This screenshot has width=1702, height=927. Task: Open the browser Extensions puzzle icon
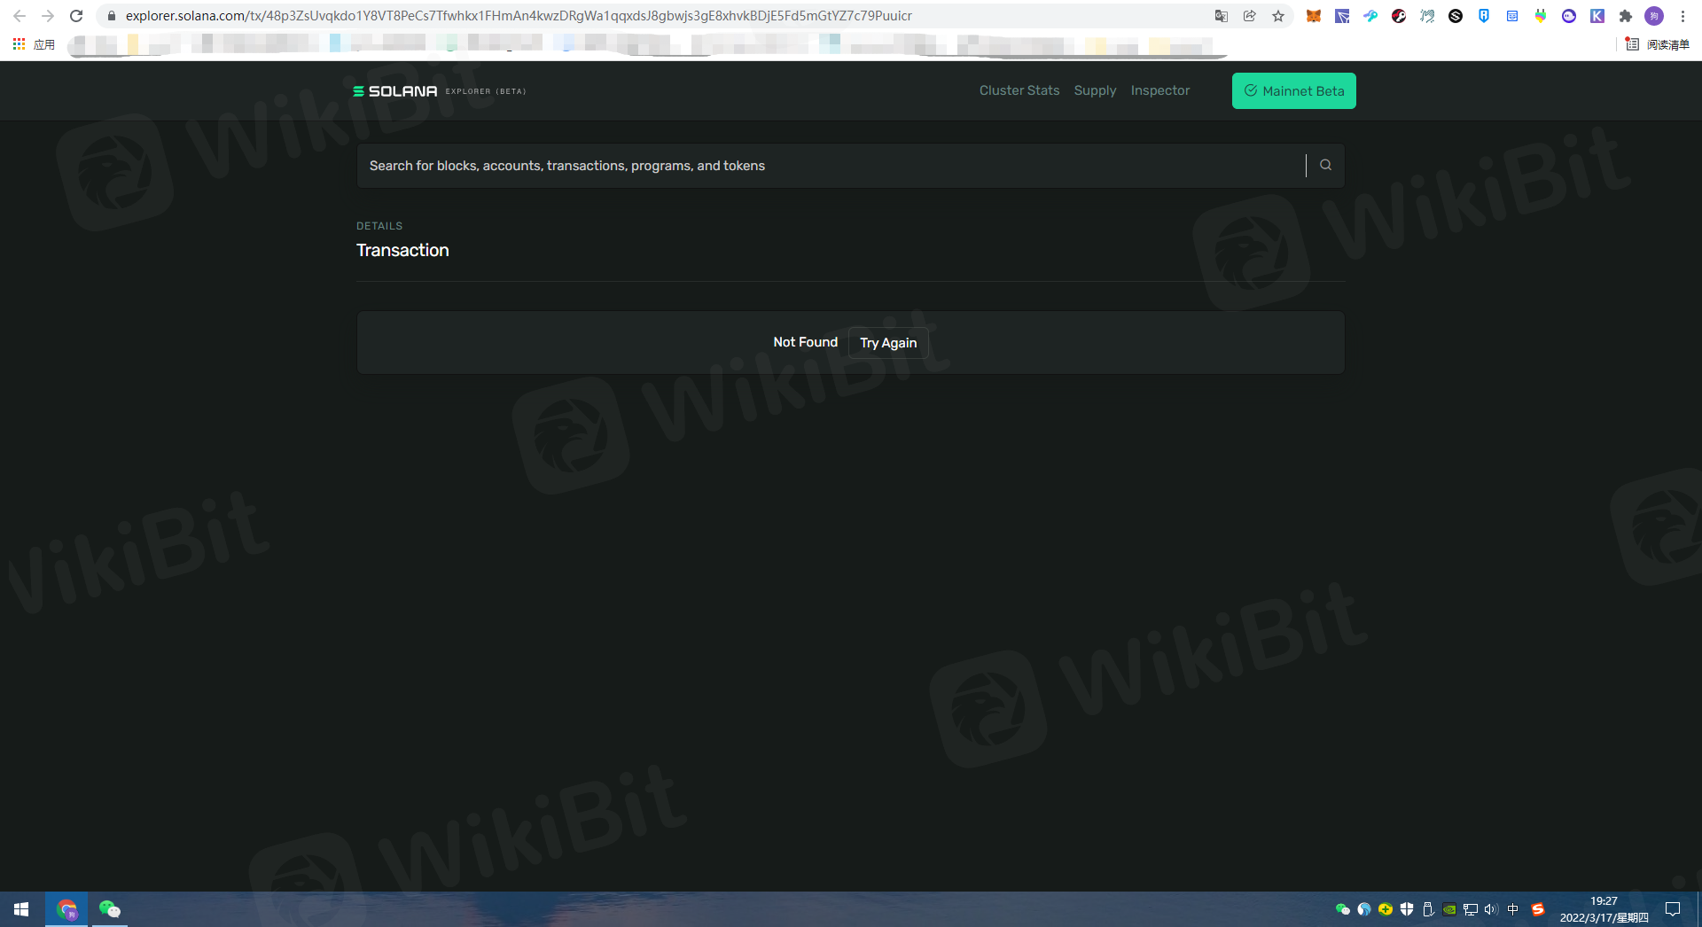point(1626,16)
